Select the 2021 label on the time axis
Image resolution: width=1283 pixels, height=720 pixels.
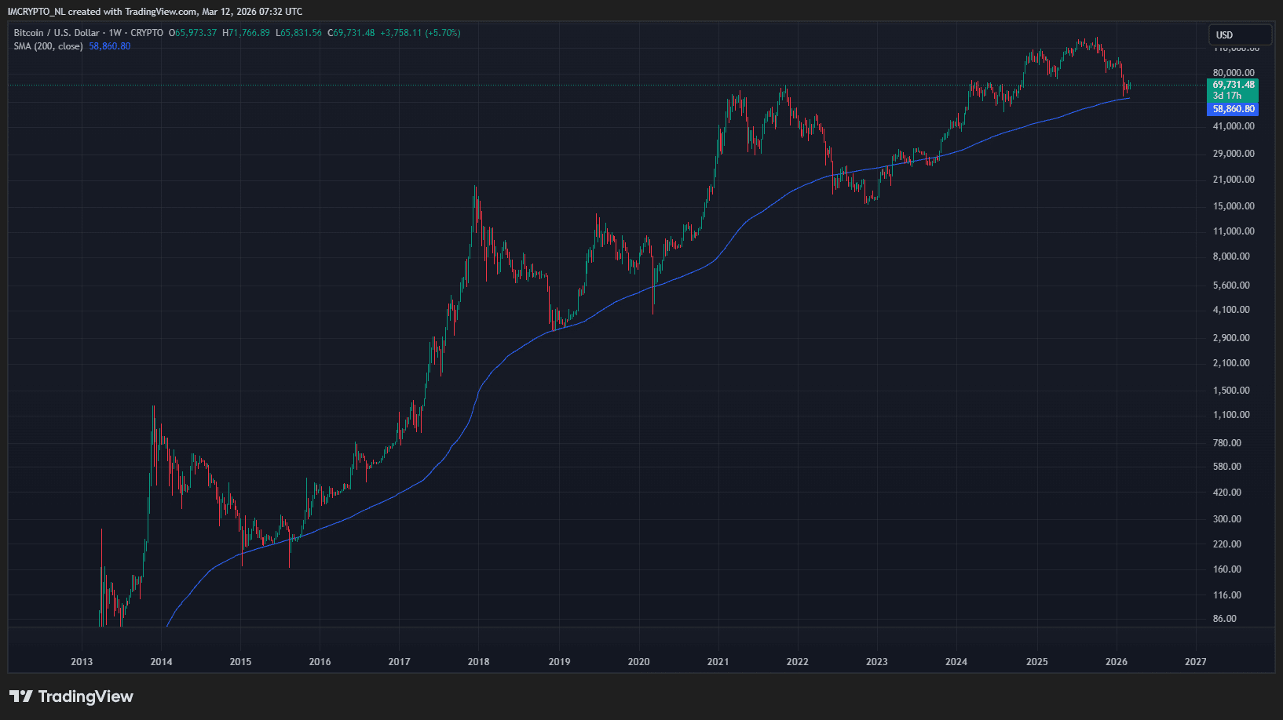click(x=718, y=662)
